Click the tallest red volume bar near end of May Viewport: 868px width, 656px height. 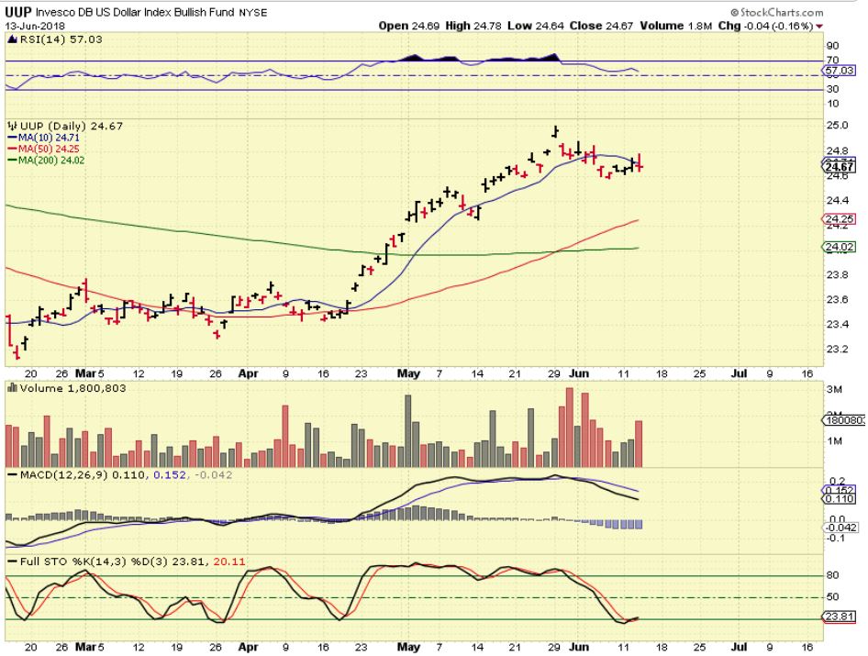point(570,428)
